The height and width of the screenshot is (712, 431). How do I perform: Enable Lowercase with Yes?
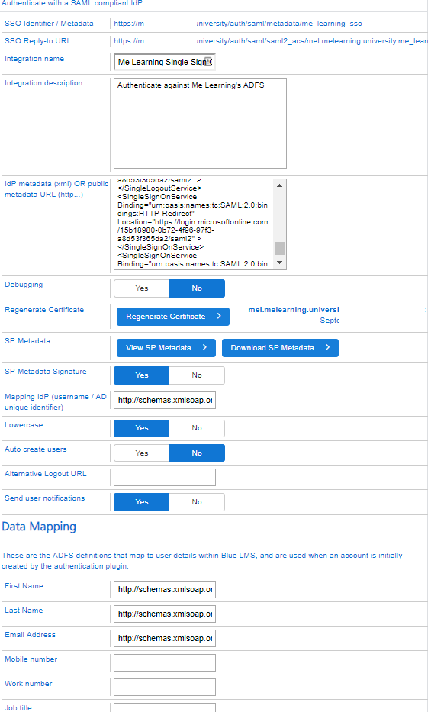pos(142,428)
